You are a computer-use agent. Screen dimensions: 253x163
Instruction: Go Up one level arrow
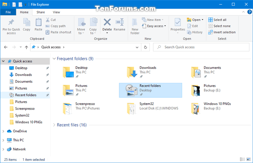point(26,47)
